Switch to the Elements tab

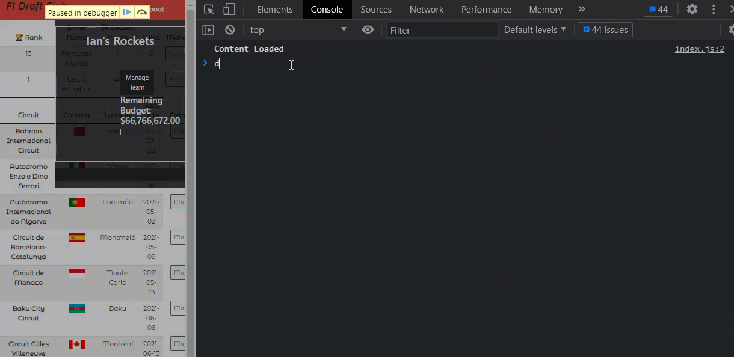275,9
